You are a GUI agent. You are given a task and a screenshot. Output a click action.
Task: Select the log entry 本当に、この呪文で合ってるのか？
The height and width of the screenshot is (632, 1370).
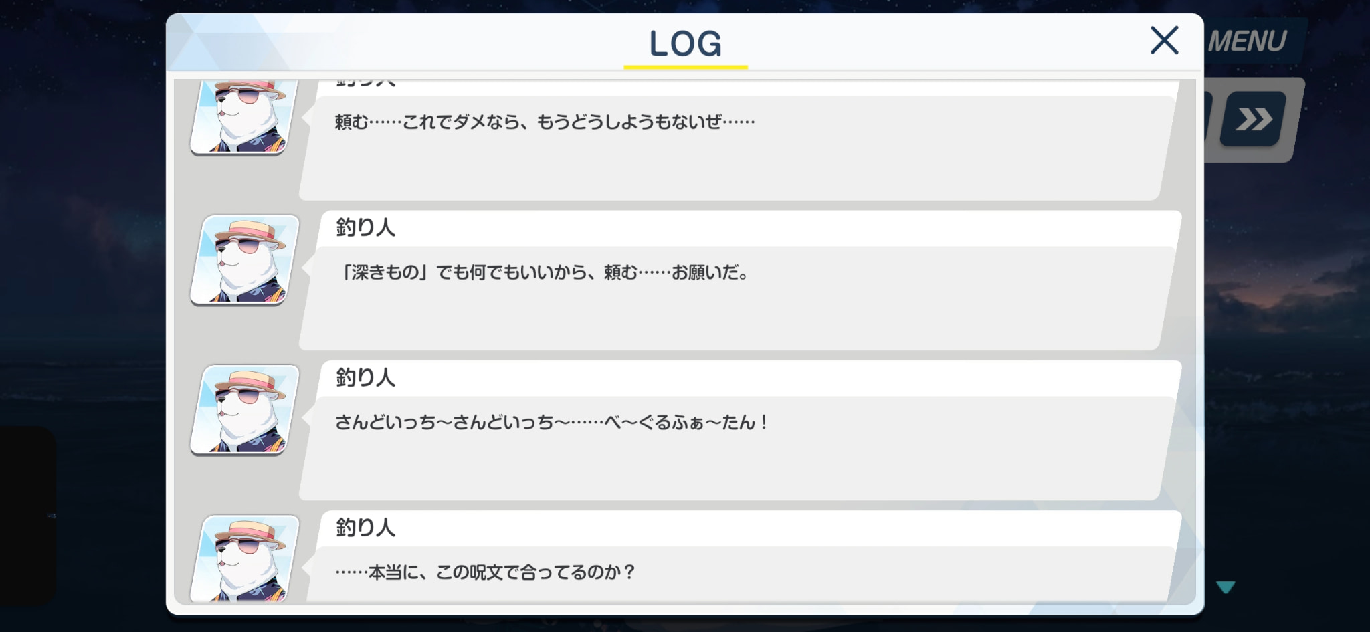coord(737,574)
